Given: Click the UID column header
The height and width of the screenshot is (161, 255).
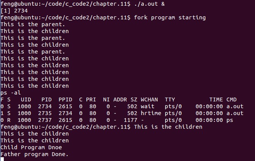Looking at the screenshot, I should click(x=26, y=99).
